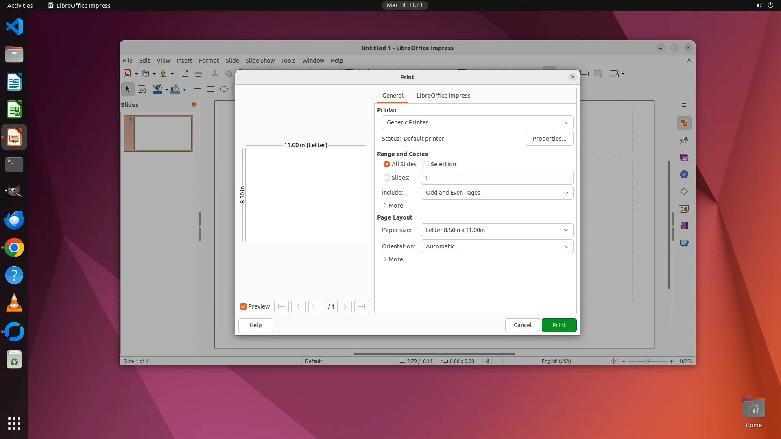Uncheck the Preview checkbox
This screenshot has height=439, width=781.
[x=243, y=306]
